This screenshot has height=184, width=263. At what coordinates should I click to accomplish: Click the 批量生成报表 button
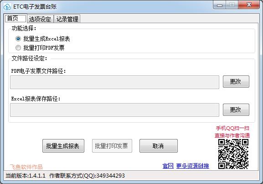click(x=63, y=146)
